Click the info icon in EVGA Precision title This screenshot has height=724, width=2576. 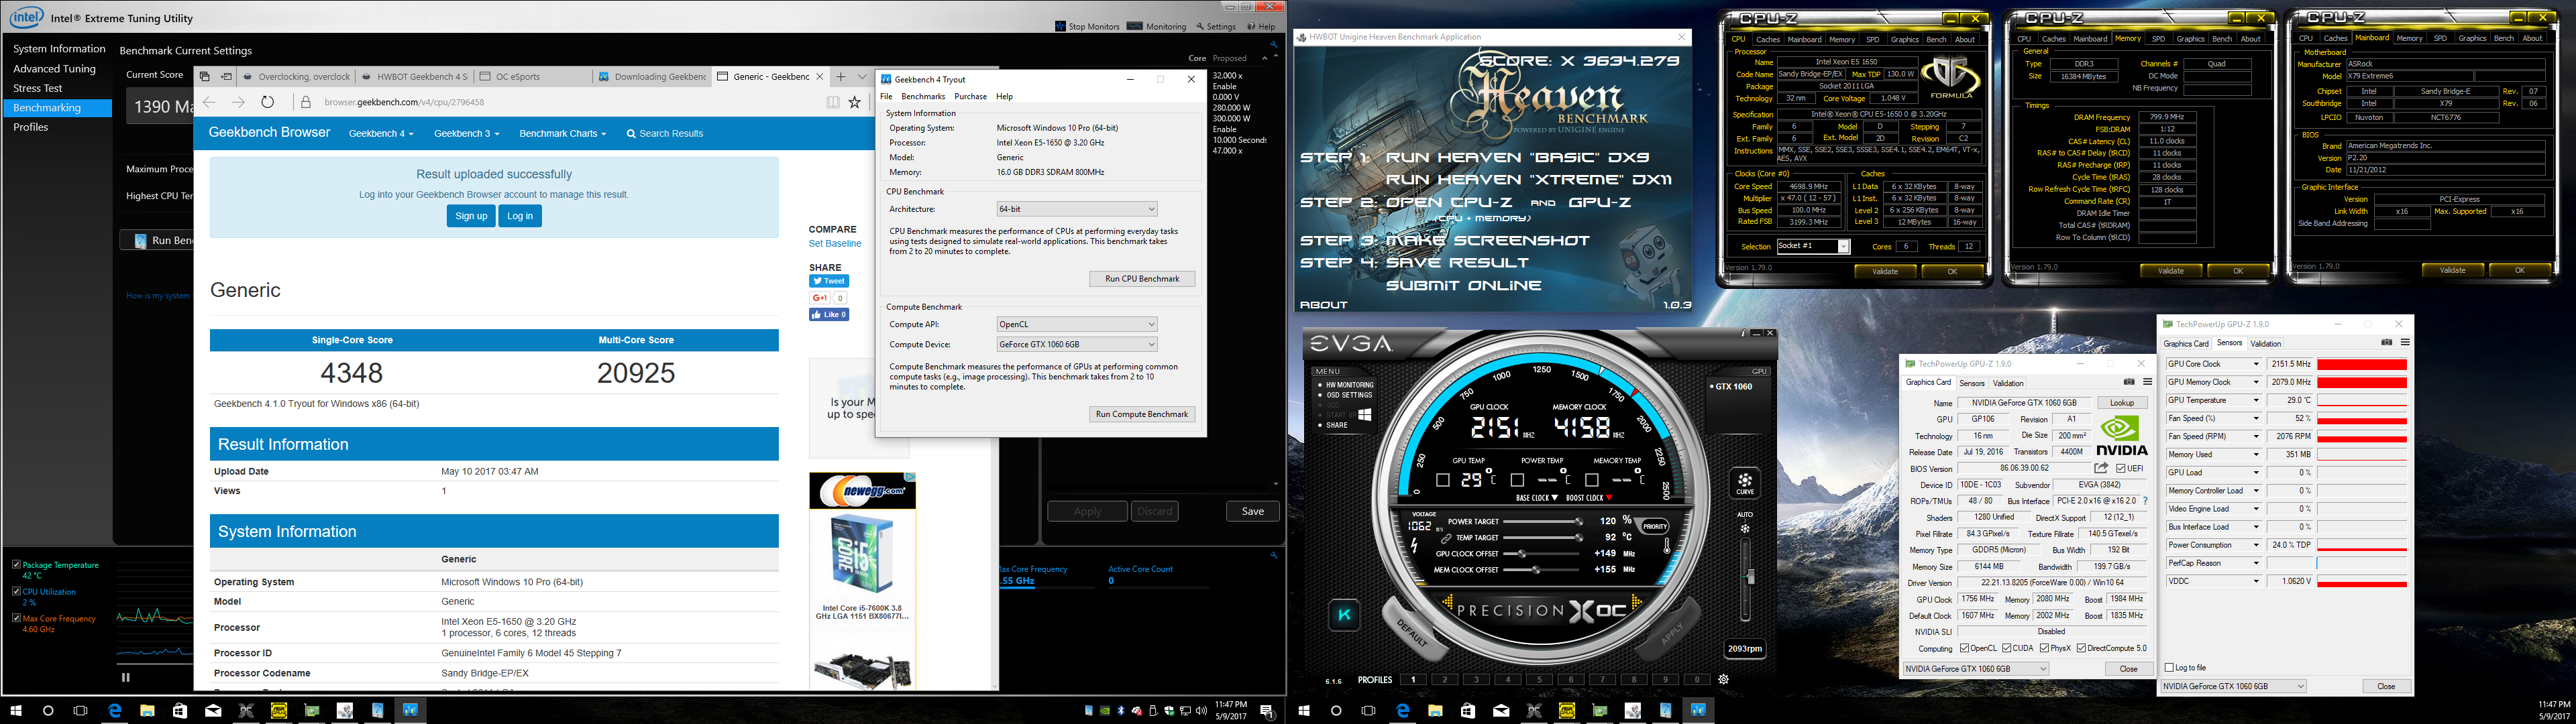[1744, 333]
